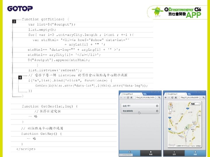Open the 台北 101 list item
This screenshot has height=157, width=210.
pyautogui.click(x=140, y=106)
